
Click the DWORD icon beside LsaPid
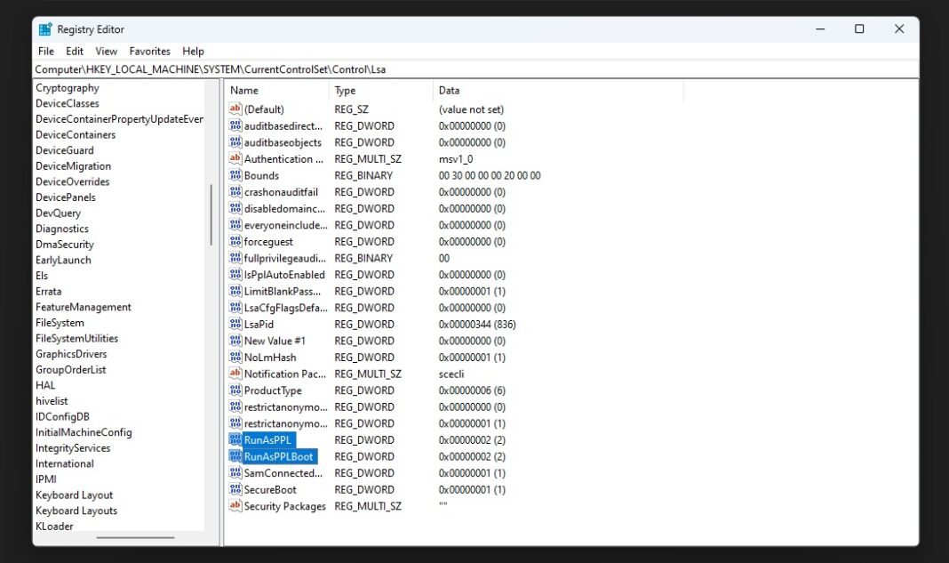pyautogui.click(x=235, y=324)
